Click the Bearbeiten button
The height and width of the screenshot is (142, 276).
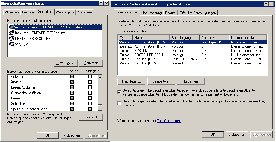coord(161,81)
